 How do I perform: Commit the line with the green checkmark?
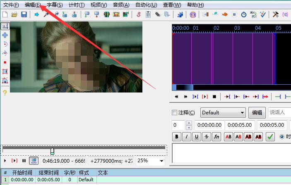click(x=270, y=137)
